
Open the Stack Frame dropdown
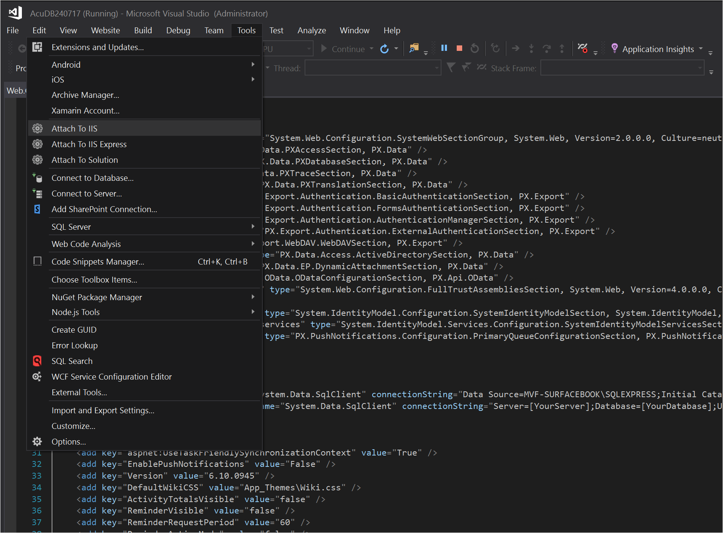pyautogui.click(x=622, y=68)
